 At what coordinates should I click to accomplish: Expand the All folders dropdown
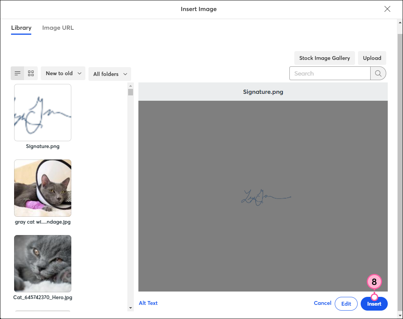coord(110,74)
